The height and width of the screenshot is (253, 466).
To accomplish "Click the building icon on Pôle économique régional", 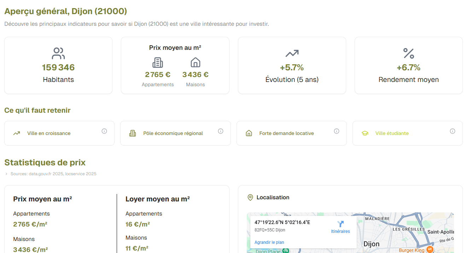I will click(x=133, y=133).
